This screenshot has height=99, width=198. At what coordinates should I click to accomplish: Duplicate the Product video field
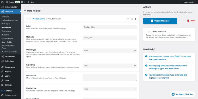pyautogui.click(x=132, y=19)
